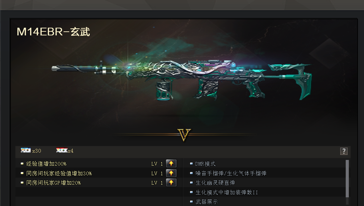The height and width of the screenshot is (206, 364).
Task: Select the 生化模式中增加装弹数II entry
Action: [x=226, y=192]
